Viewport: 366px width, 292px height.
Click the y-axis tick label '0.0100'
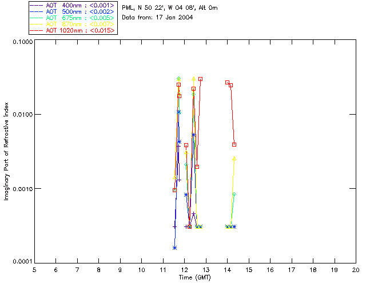pos(22,115)
